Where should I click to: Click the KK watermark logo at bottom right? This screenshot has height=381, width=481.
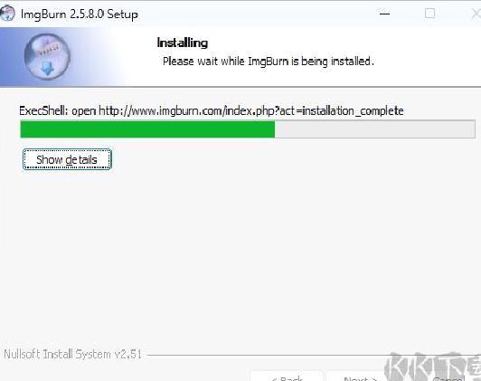click(432, 366)
